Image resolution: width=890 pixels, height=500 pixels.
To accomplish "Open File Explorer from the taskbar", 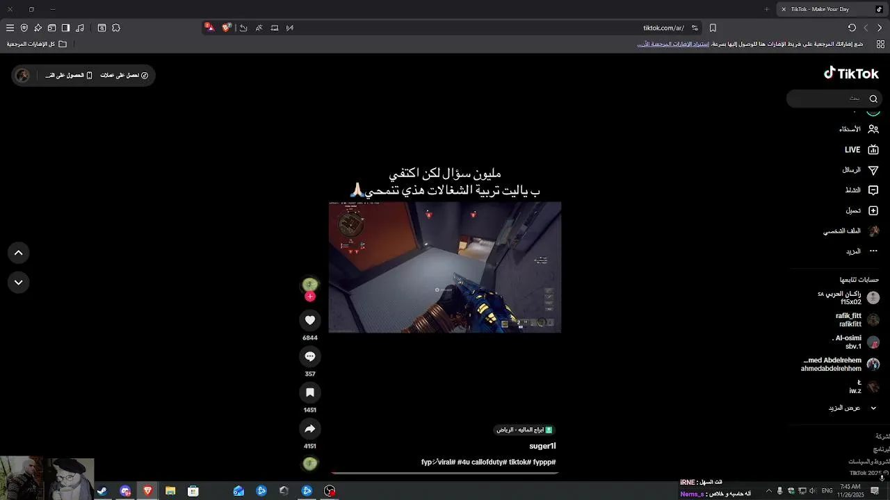I will (170, 491).
